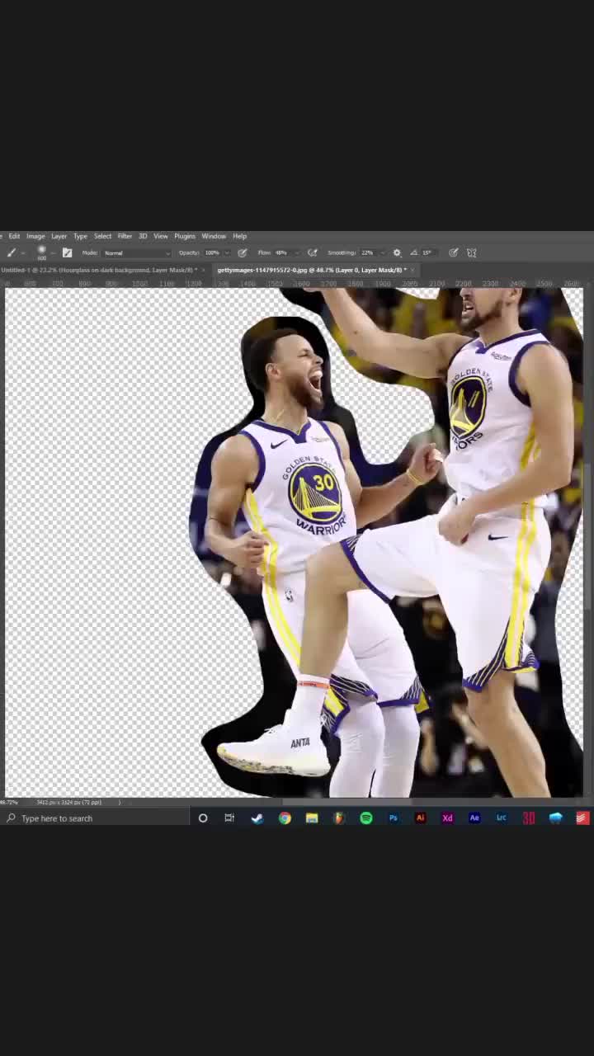Viewport: 594px width, 1056px height.
Task: Open After Effects from the taskbar
Action: pos(474,818)
